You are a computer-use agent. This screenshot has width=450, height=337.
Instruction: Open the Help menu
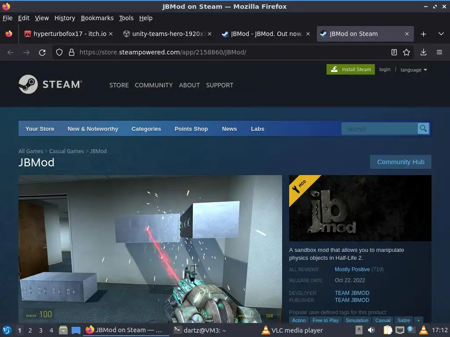pyautogui.click(x=145, y=18)
